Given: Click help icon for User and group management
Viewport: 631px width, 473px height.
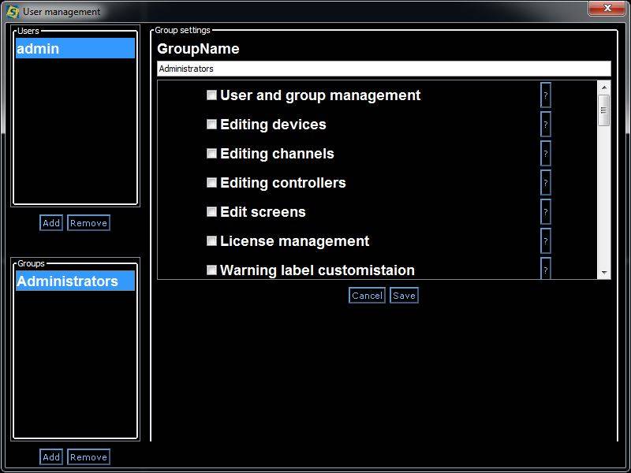Looking at the screenshot, I should pos(545,95).
